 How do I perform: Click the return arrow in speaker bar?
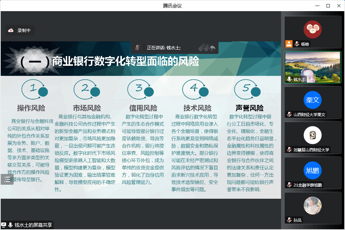click(213, 47)
